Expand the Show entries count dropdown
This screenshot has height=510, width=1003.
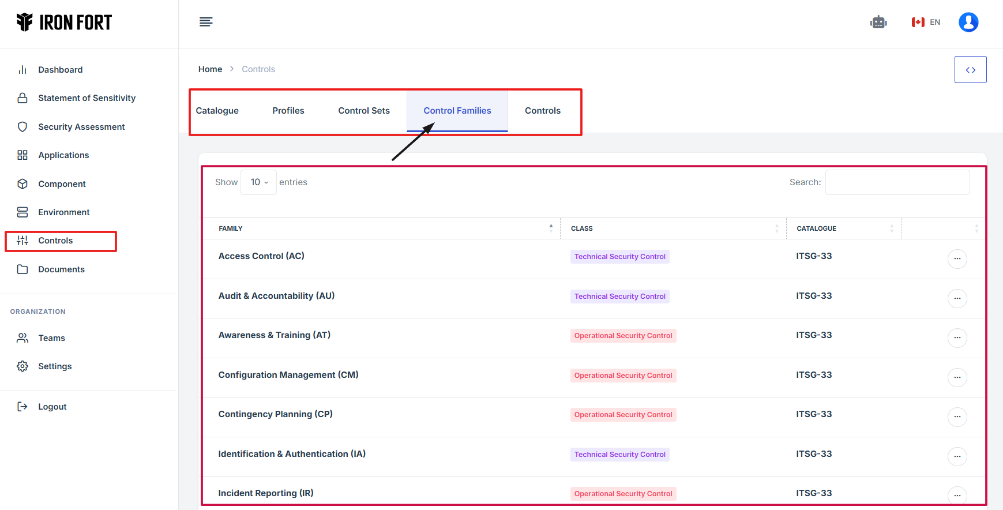pos(258,182)
